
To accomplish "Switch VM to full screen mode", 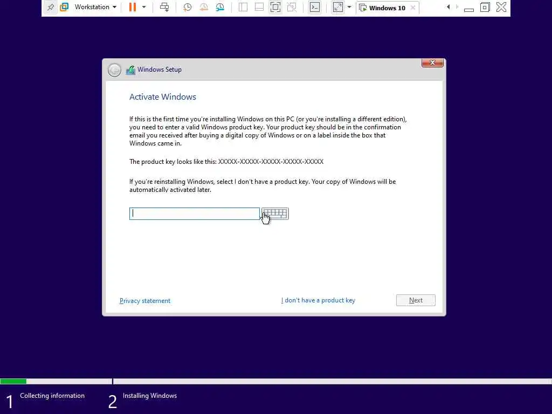I will pyautogui.click(x=275, y=8).
